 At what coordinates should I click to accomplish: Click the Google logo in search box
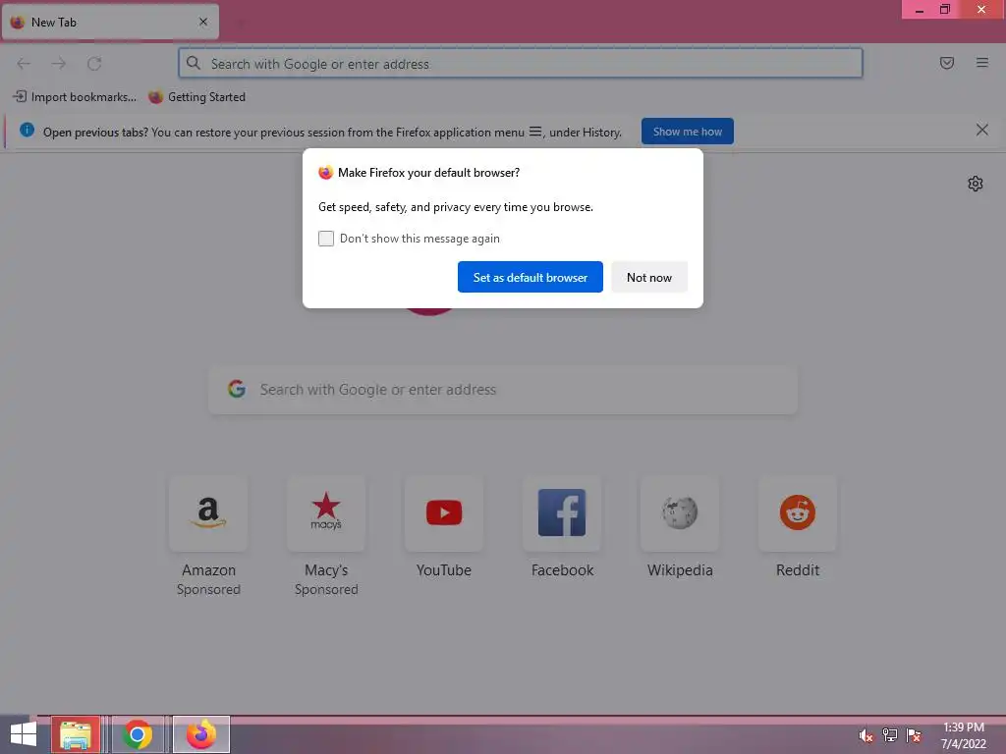(x=237, y=389)
